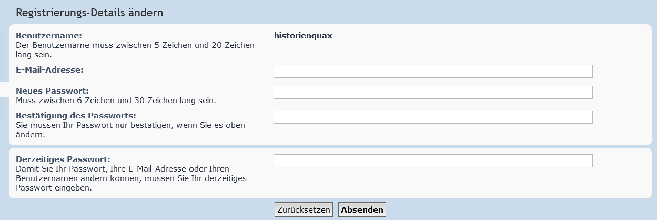Click the E-Mail-Adresse label text

(50, 69)
